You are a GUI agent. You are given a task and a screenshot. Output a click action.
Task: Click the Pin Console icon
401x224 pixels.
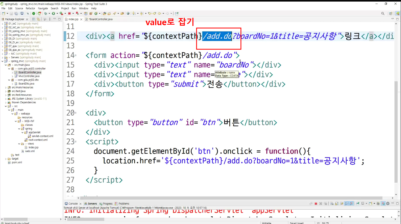(x=358, y=204)
